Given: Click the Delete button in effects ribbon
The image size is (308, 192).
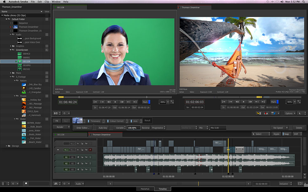Looking at the screenshot, I should point(299,128).
